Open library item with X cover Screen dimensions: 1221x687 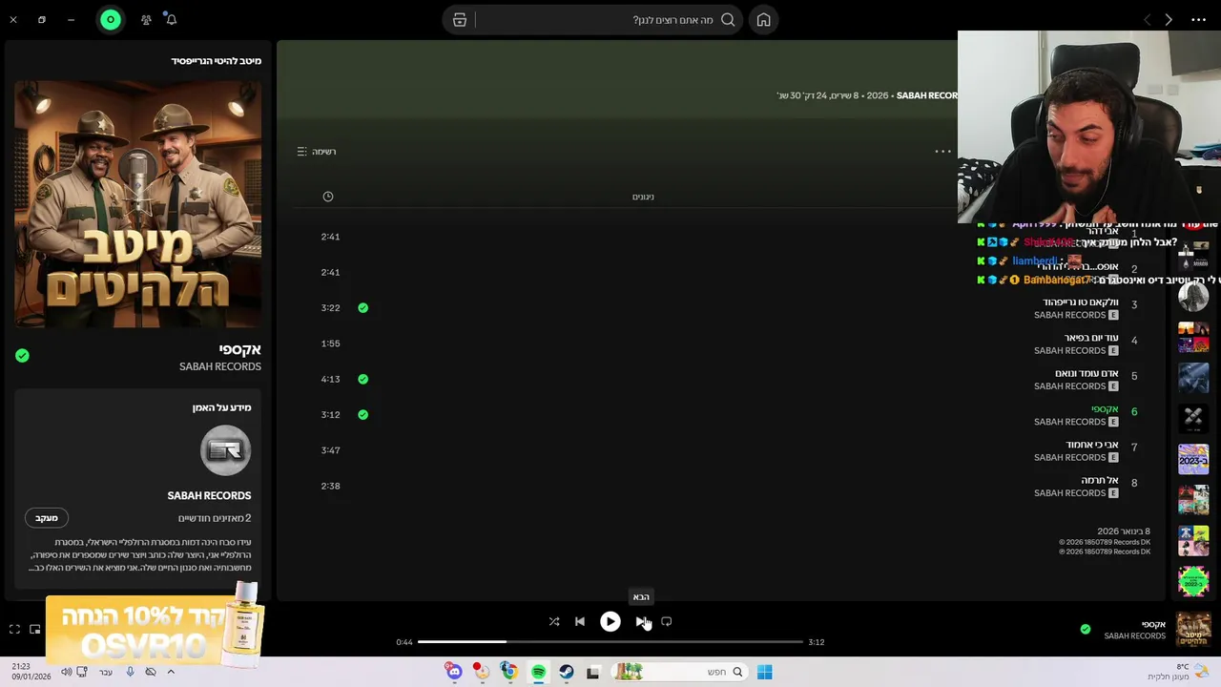(x=1193, y=418)
